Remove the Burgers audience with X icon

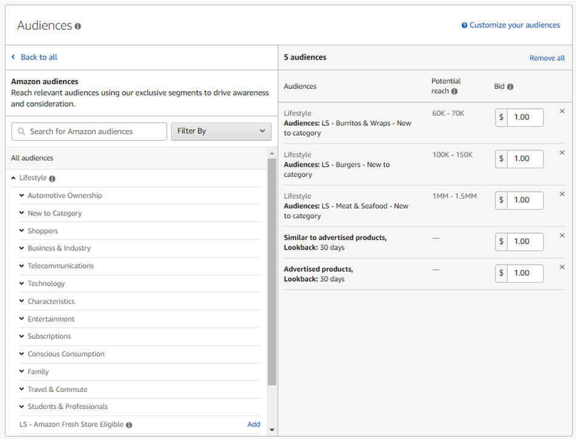tap(562, 153)
